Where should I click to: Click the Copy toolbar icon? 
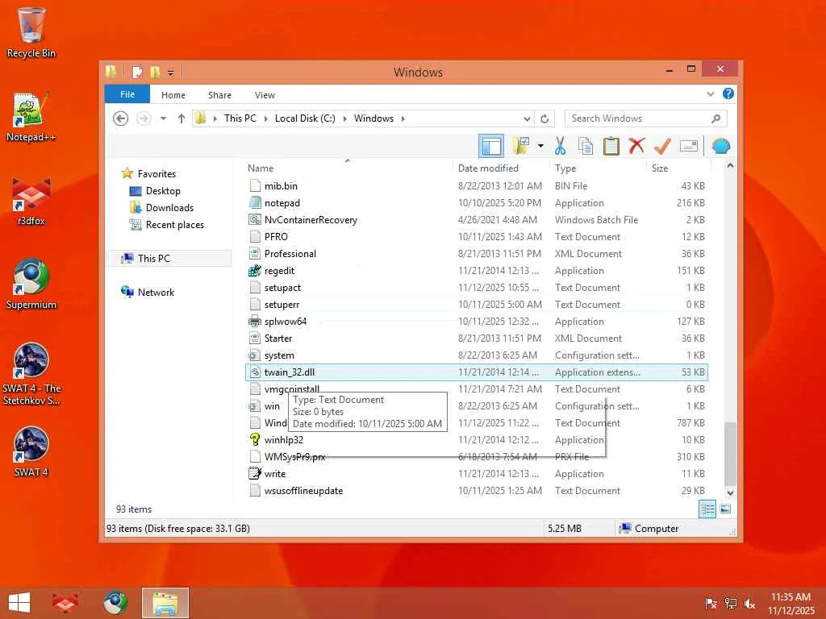click(x=586, y=146)
